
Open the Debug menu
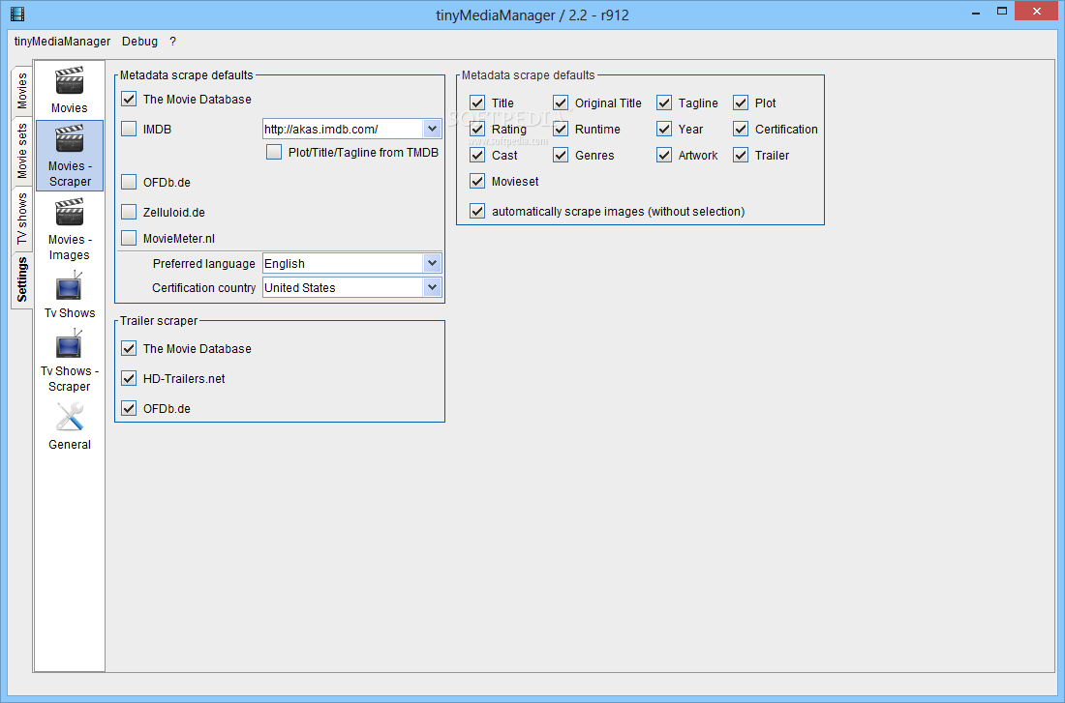tap(140, 42)
